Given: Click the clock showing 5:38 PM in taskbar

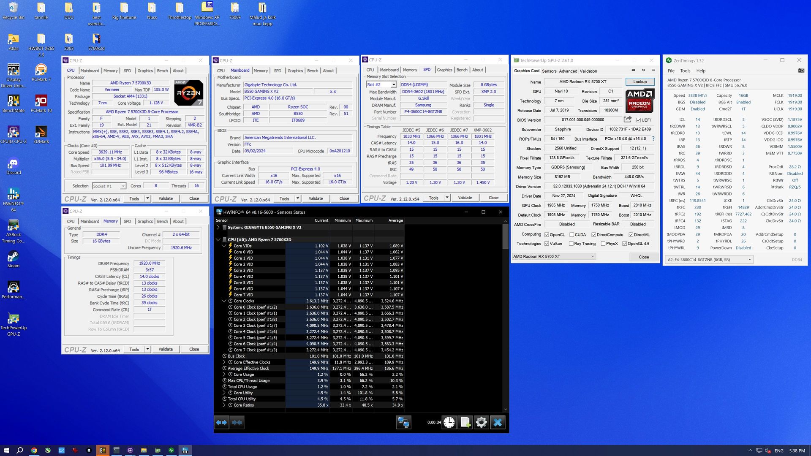Looking at the screenshot, I should pyautogui.click(x=797, y=451).
